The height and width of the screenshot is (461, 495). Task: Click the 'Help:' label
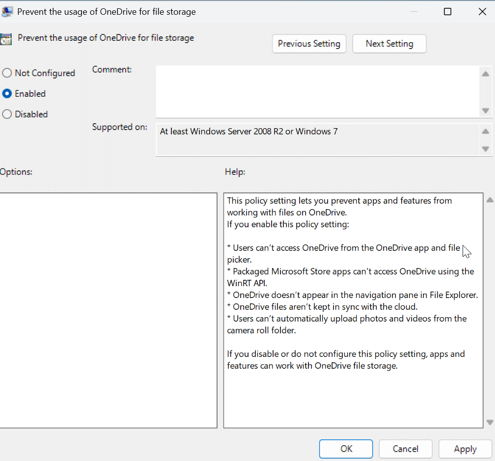[x=235, y=172]
